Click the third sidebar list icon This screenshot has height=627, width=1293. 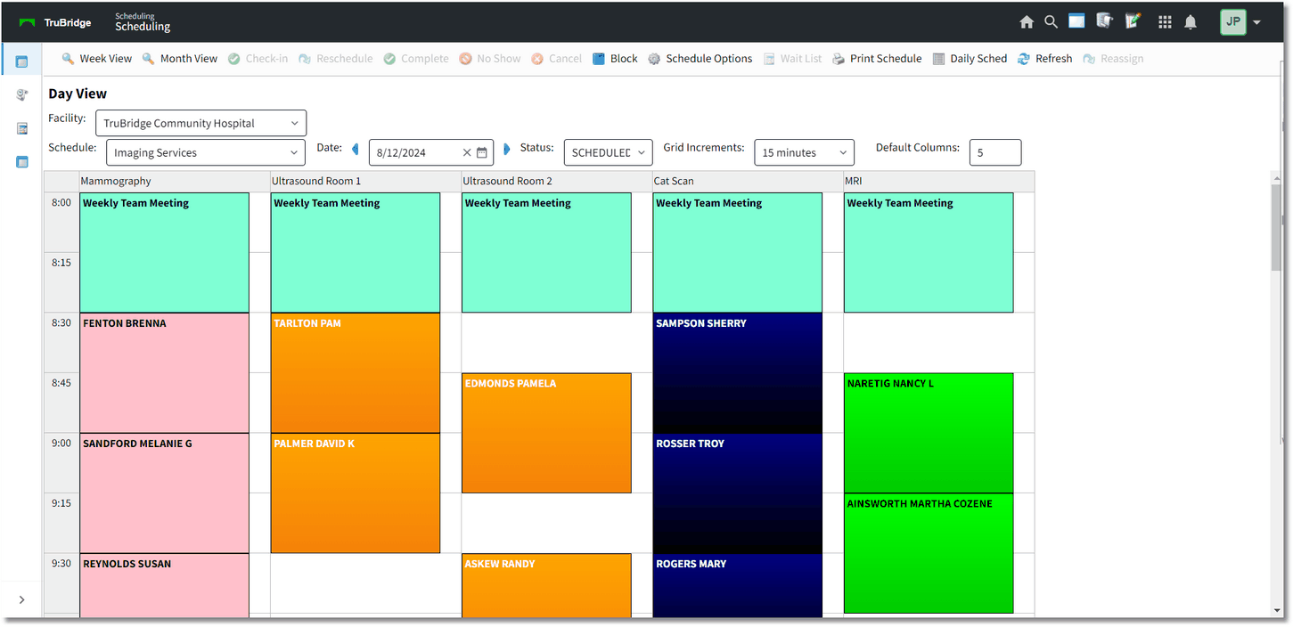(21, 128)
